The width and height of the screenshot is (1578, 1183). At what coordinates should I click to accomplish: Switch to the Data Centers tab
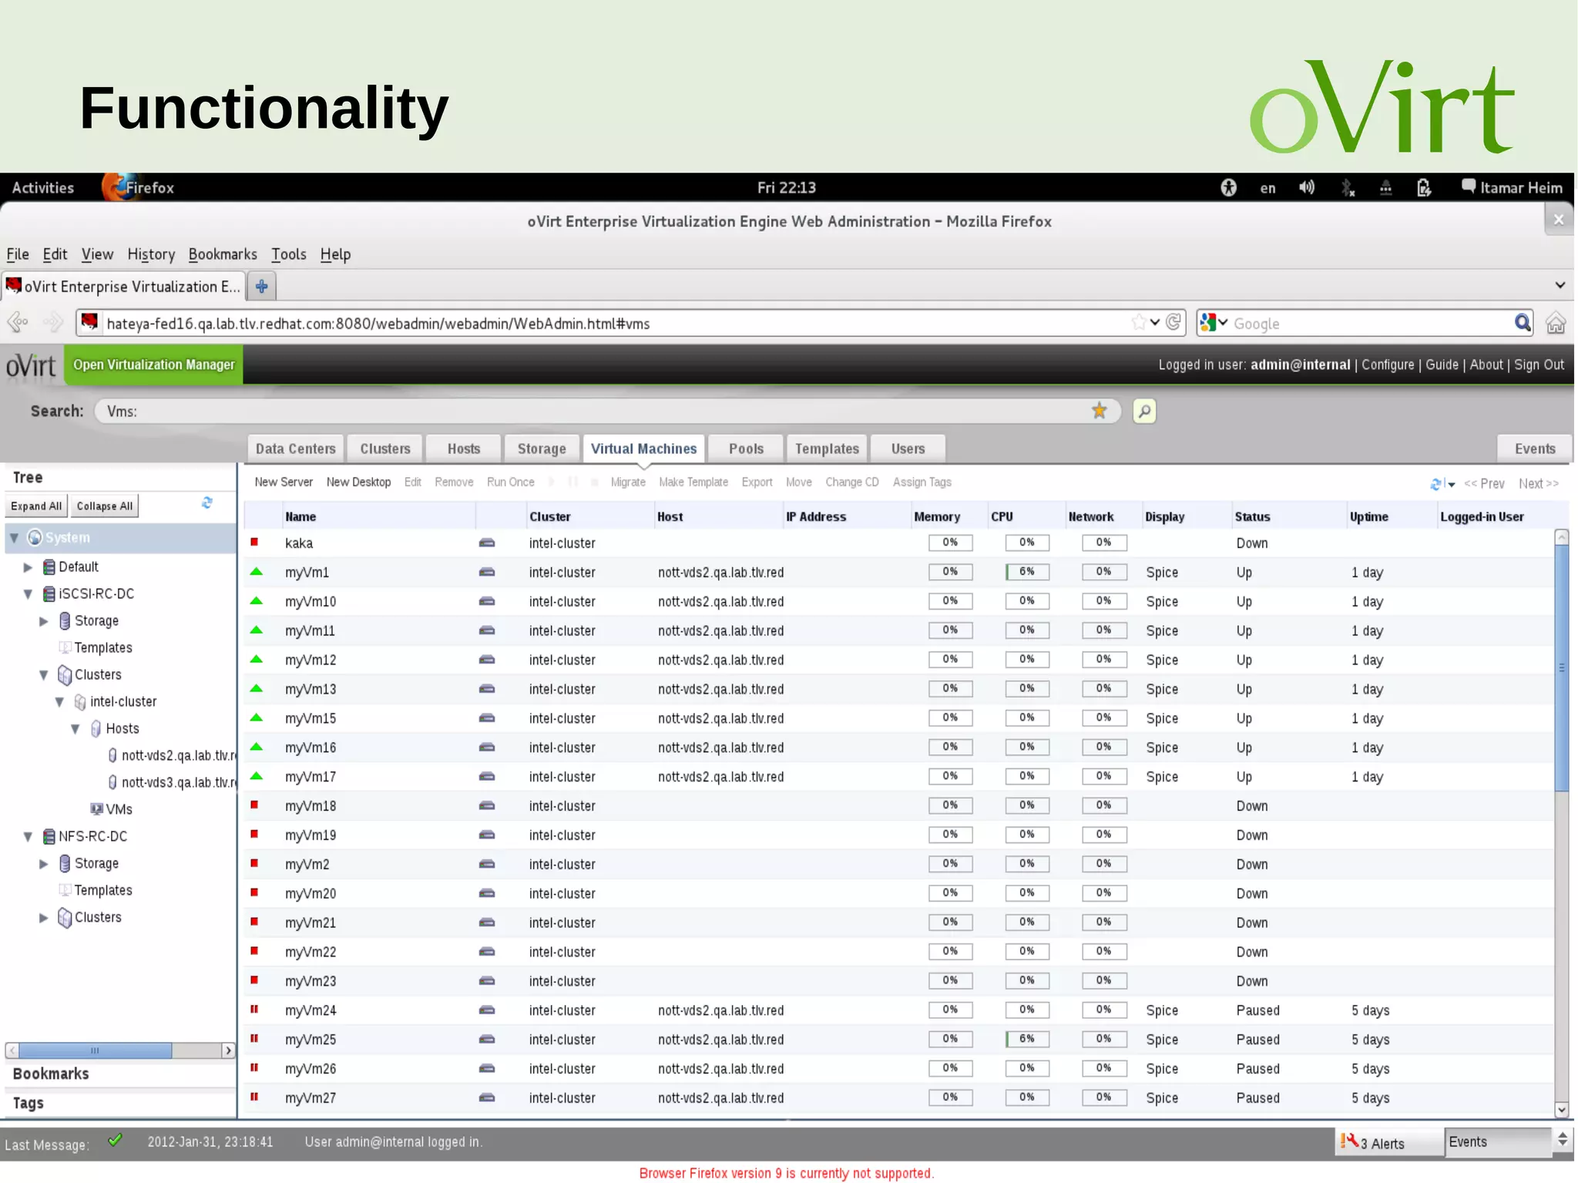[x=296, y=449]
